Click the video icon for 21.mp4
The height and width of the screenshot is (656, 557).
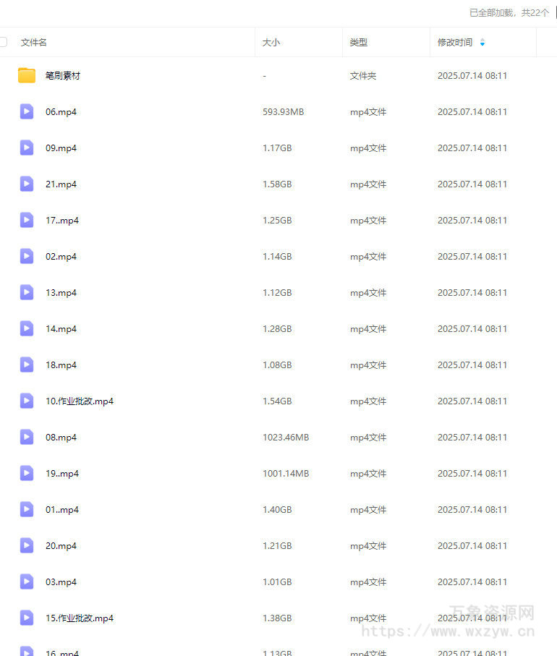coord(27,184)
